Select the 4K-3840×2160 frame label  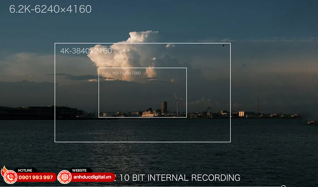[x=86, y=51]
